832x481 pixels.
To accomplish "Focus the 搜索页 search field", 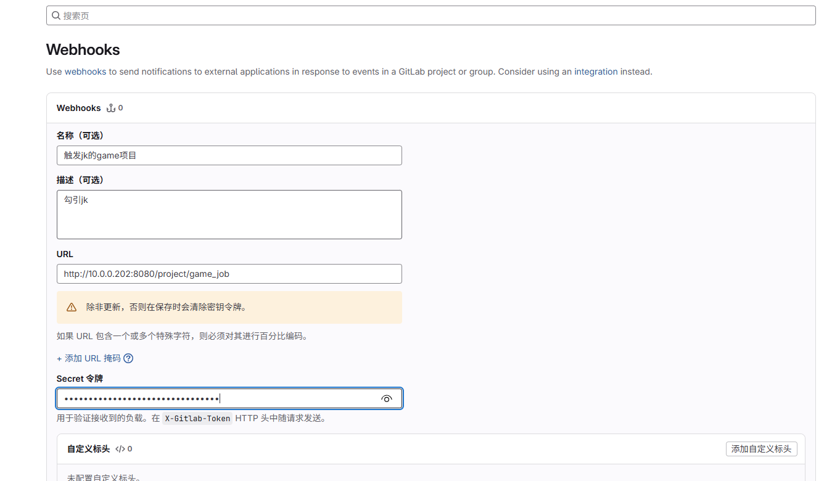I will 430,15.
